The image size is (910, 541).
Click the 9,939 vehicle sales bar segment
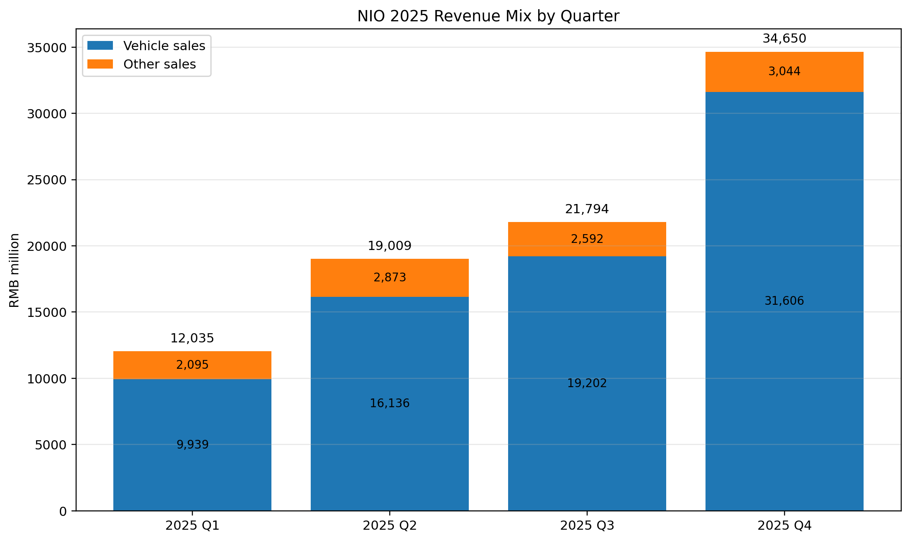[x=192, y=445]
